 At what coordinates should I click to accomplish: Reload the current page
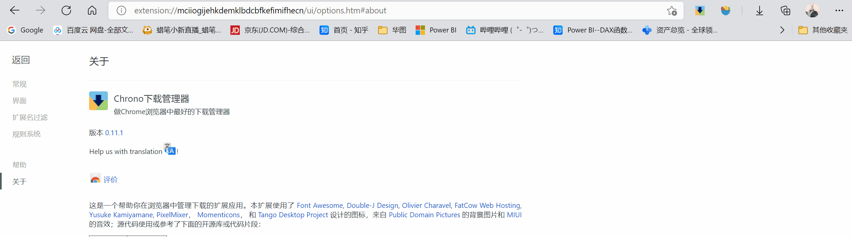pos(66,10)
